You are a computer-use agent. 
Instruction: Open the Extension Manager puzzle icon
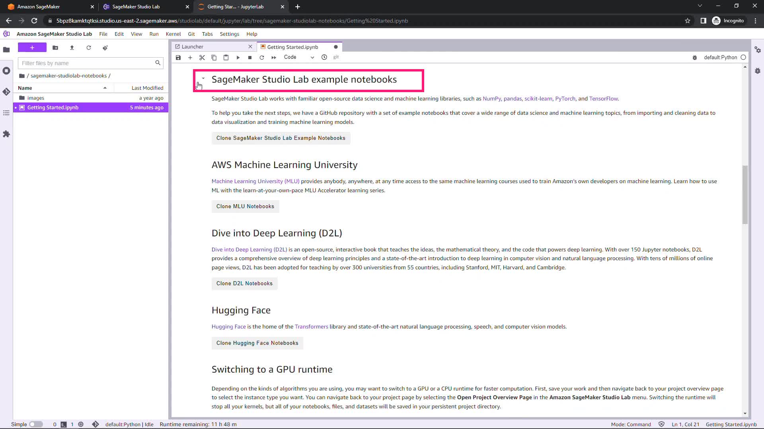pos(6,134)
